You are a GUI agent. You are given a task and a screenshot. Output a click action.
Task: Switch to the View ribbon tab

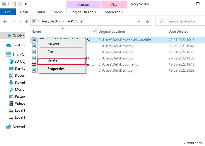pyautogui.click(x=58, y=12)
